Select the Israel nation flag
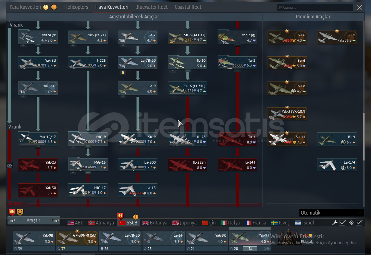371x255 pixels. tap(298, 223)
